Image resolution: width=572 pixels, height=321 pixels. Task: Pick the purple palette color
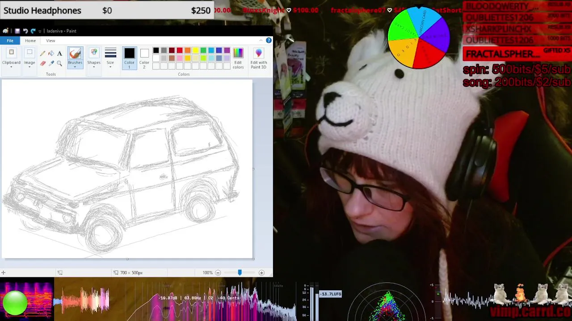[x=227, y=50]
